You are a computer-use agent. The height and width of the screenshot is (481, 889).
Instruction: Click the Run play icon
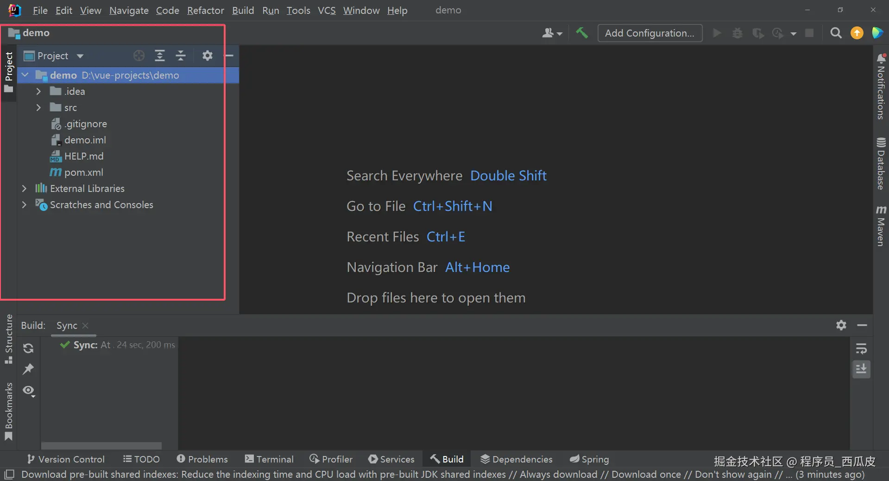(x=717, y=33)
